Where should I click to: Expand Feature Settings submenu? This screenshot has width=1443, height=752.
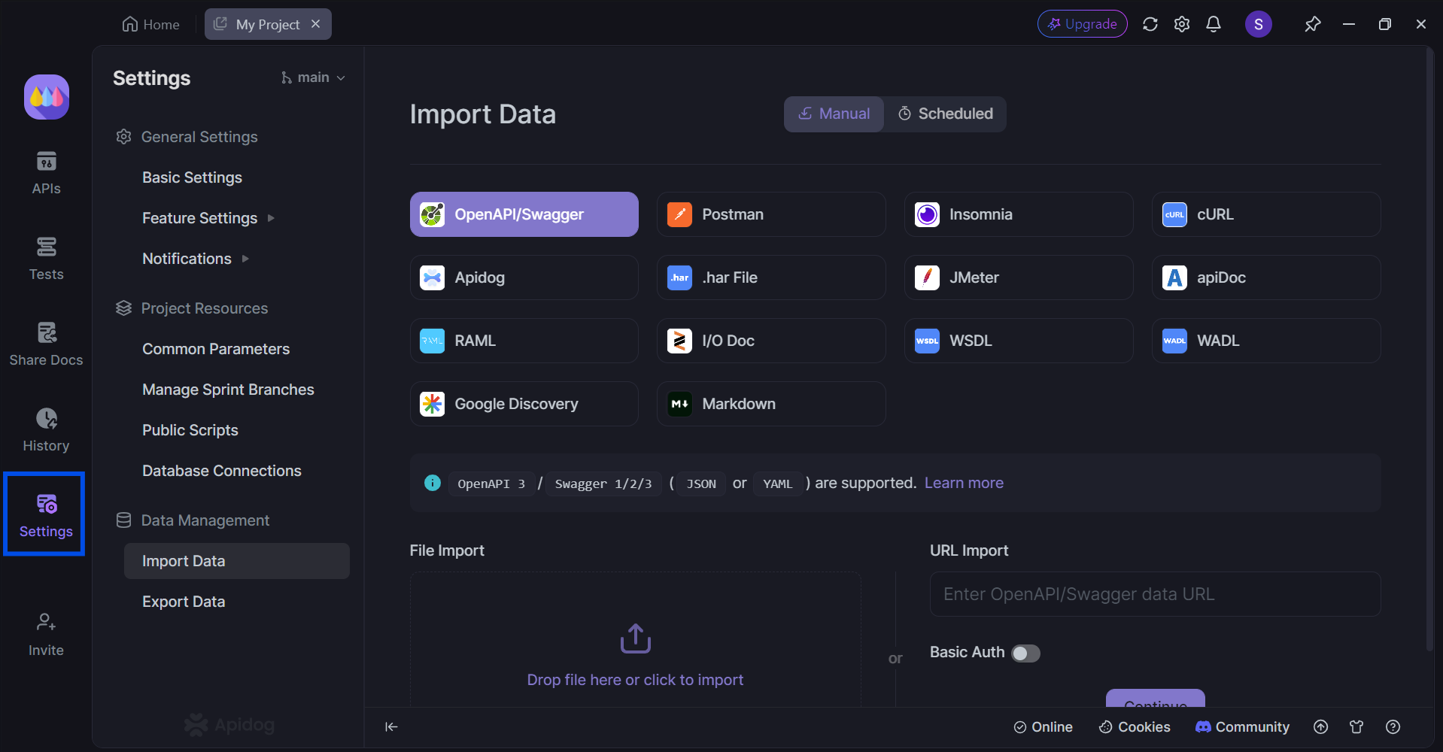271,218
